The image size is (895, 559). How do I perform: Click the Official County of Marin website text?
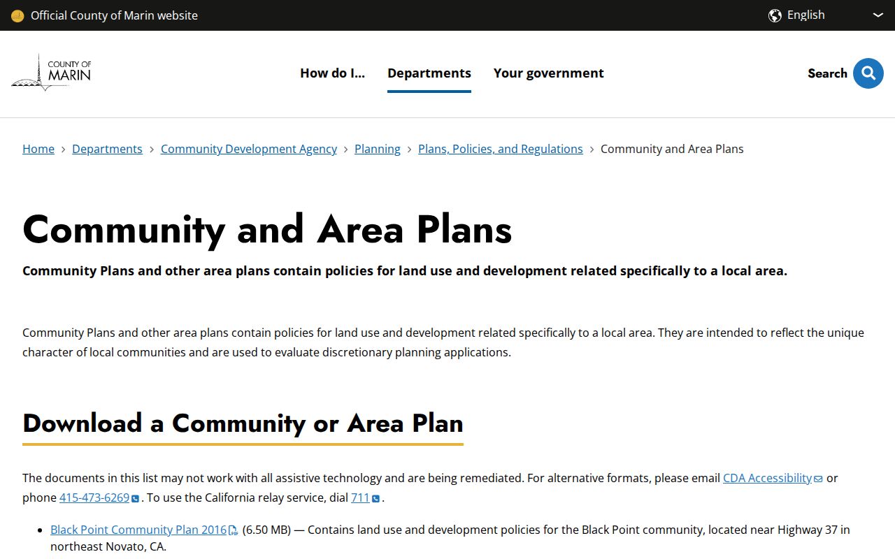point(114,15)
